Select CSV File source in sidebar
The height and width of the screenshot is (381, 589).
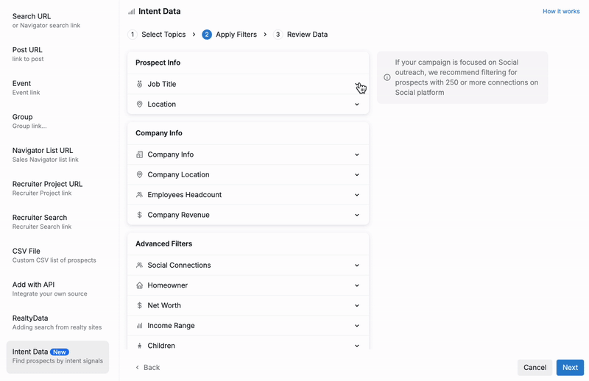tap(54, 255)
